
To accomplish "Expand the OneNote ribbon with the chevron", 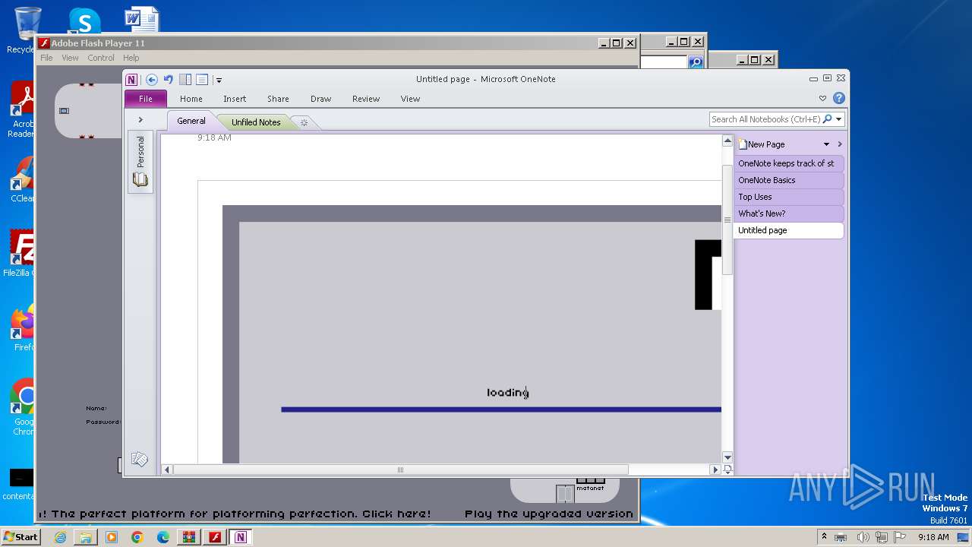I will 822,99.
